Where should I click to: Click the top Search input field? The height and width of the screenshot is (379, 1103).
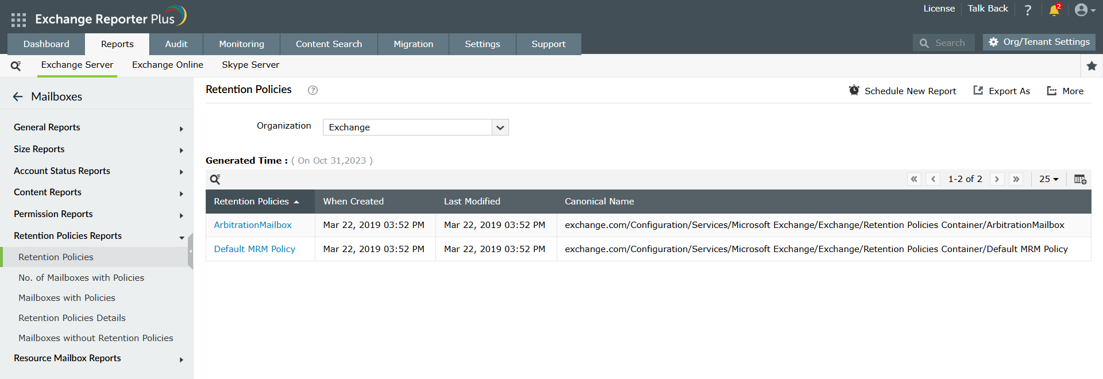pyautogui.click(x=950, y=43)
